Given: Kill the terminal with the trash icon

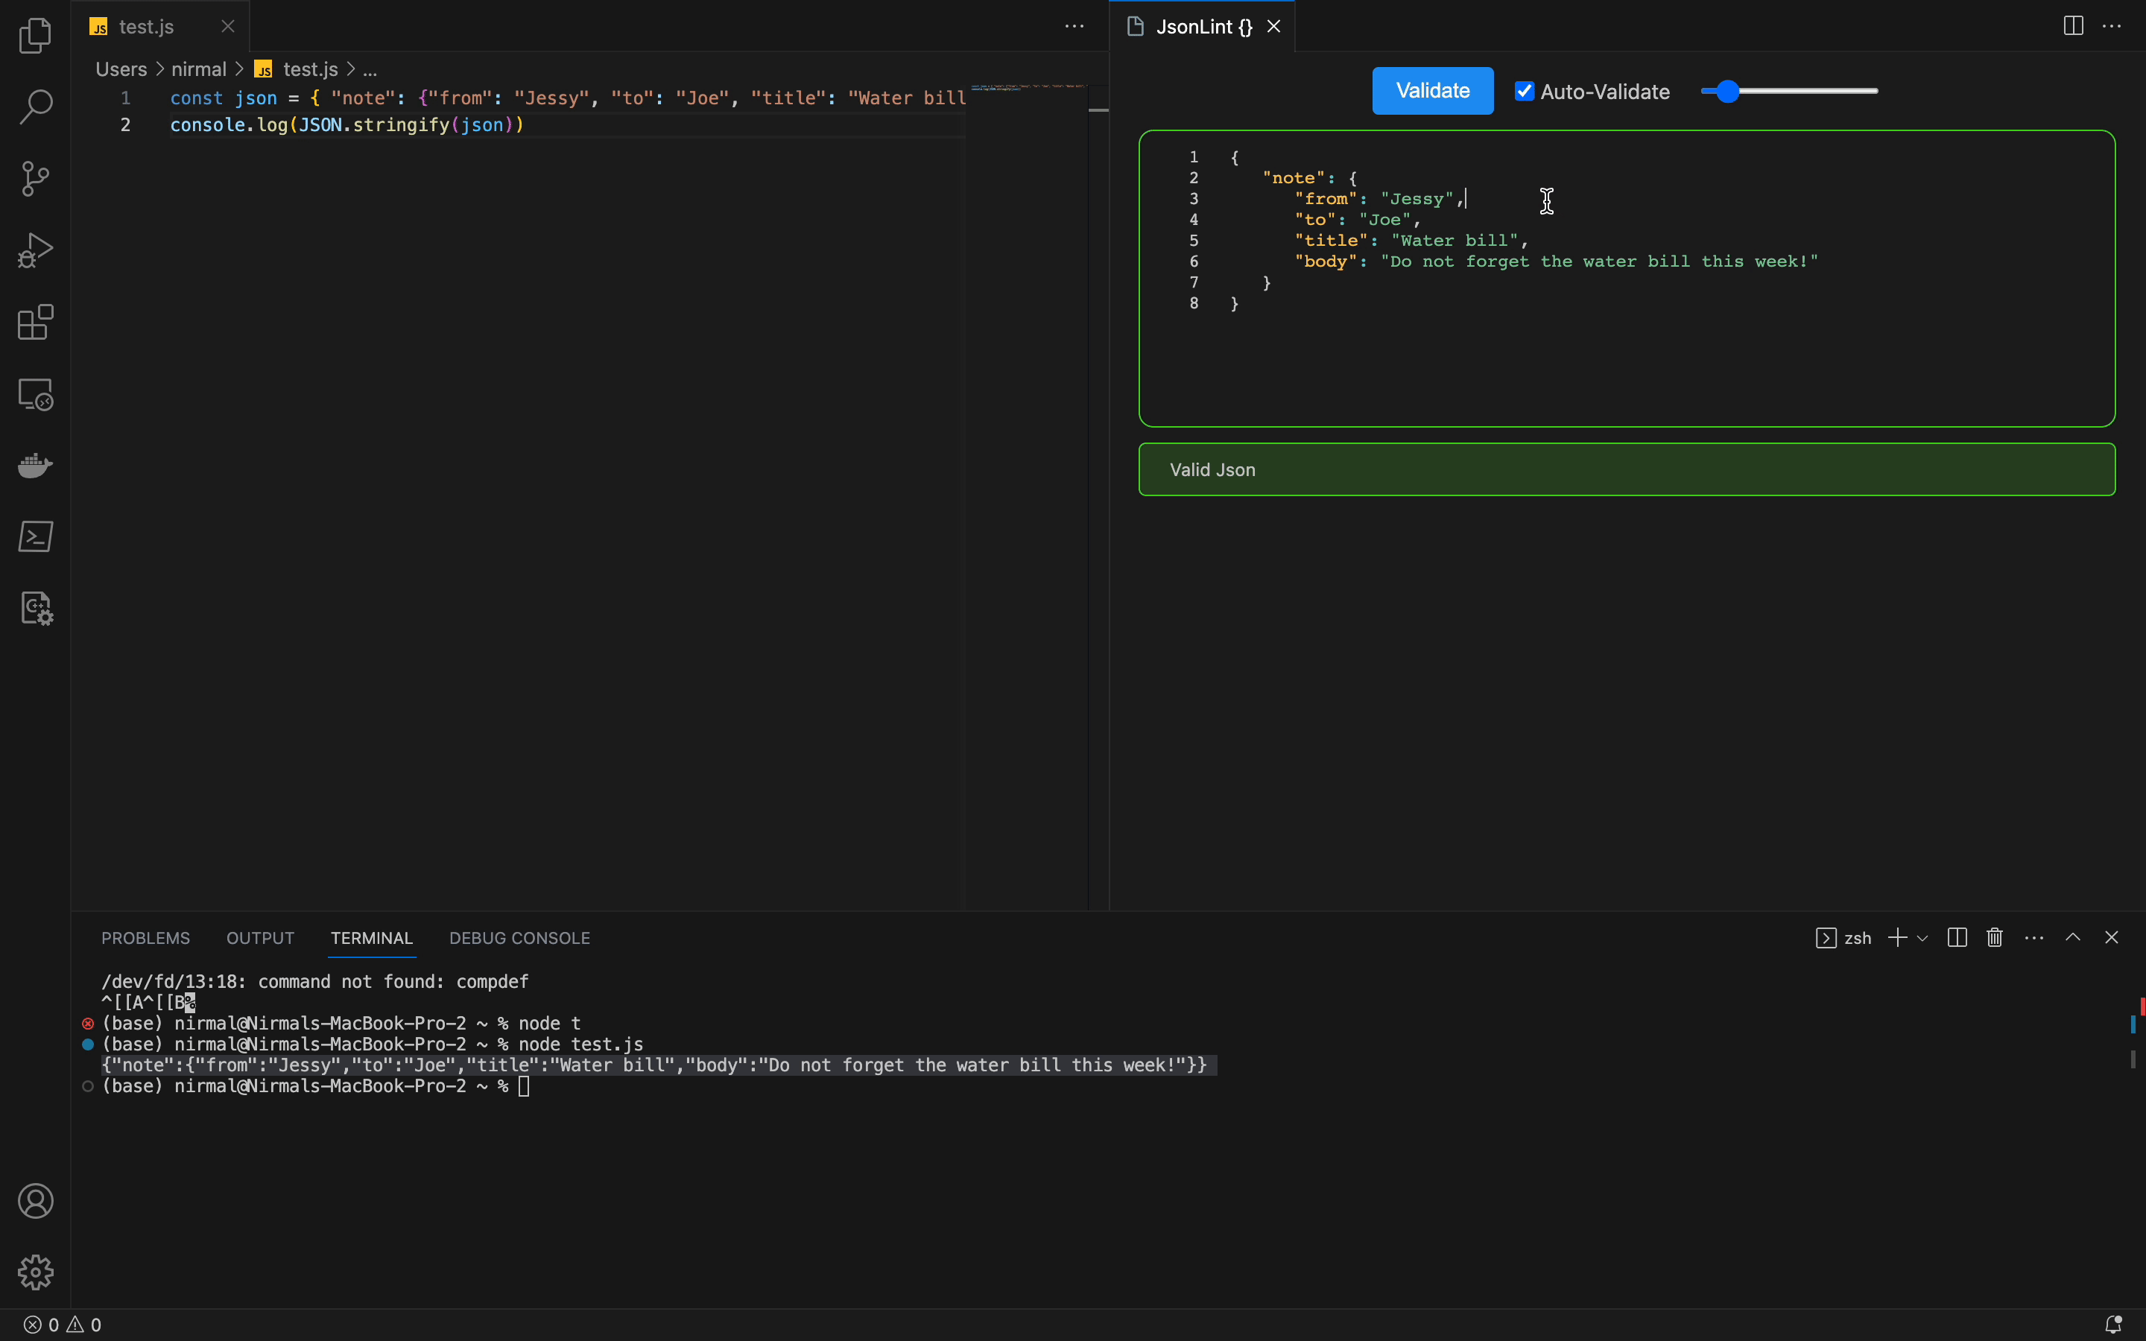Looking at the screenshot, I should point(1994,937).
